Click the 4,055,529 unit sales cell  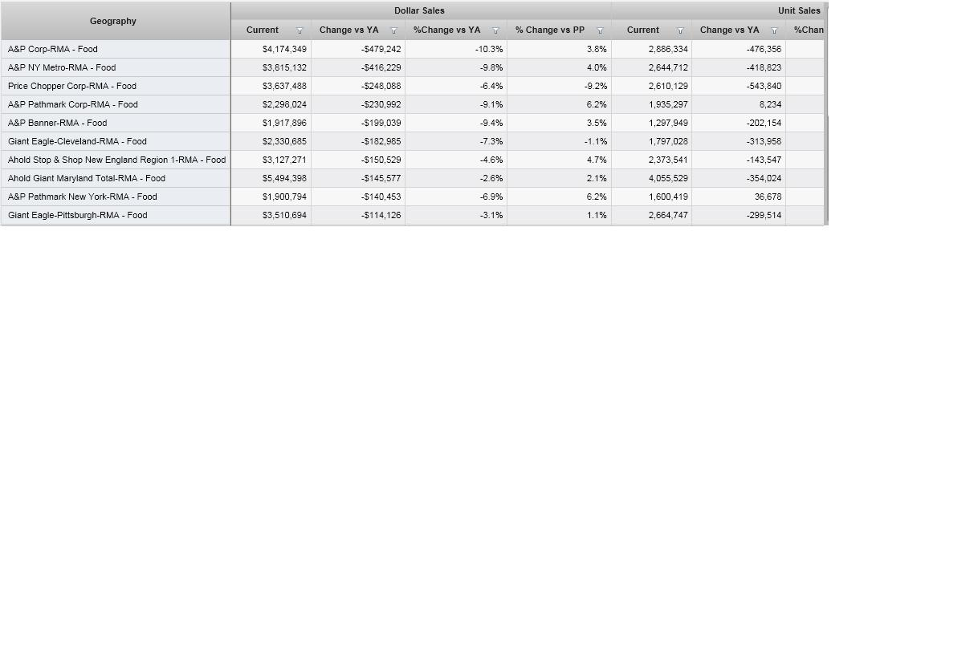click(x=668, y=178)
